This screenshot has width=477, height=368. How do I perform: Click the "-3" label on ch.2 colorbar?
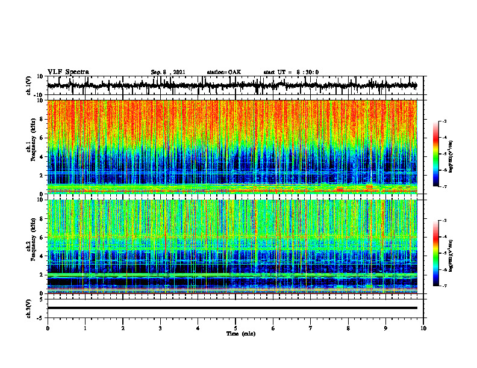(444, 221)
